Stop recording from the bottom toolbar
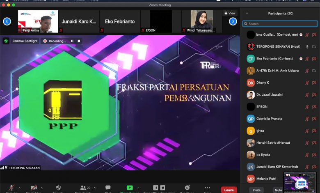 point(162,188)
